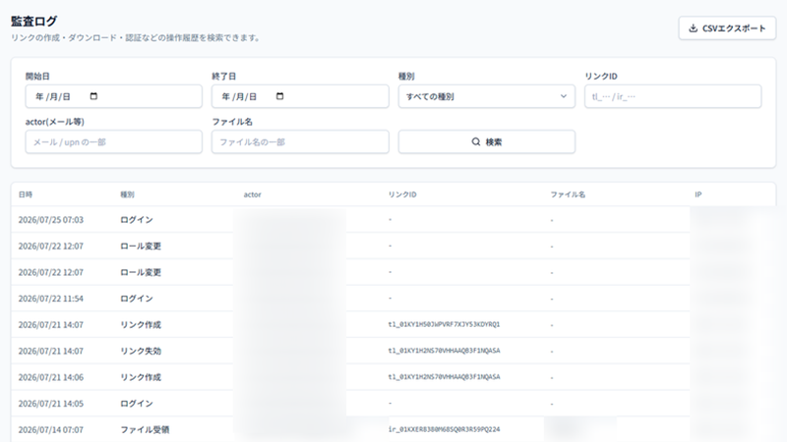Select the 2026/07/21 14:06 date cell
This screenshot has width=787, height=442.
[x=51, y=377]
